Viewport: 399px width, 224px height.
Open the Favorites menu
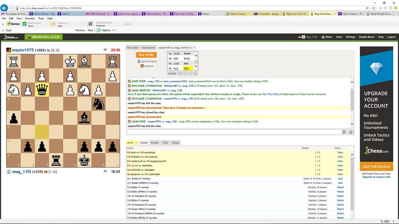(30, 19)
